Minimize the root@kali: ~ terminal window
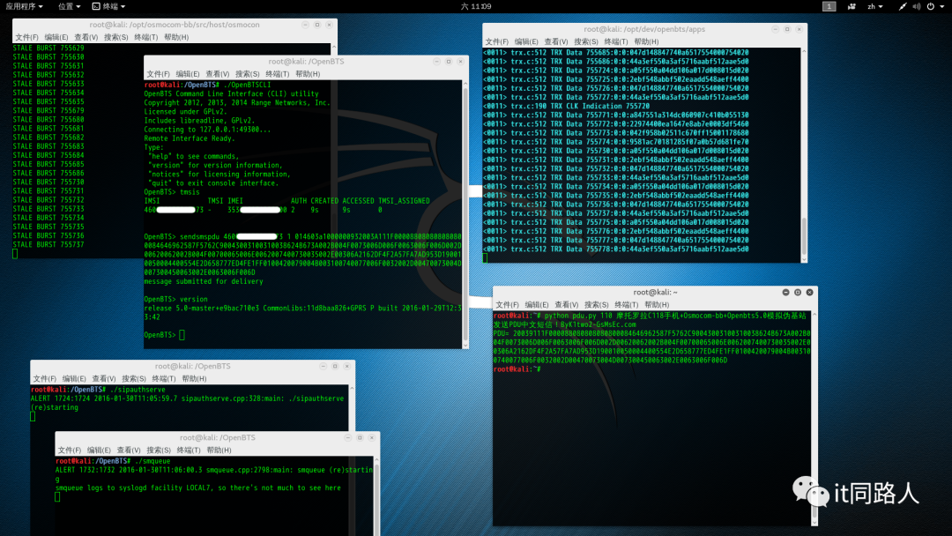 pos(785,292)
